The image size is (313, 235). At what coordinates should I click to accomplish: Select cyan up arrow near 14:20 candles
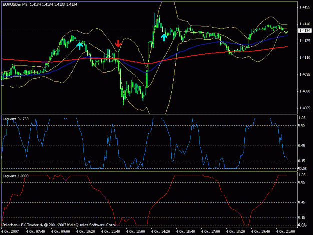[x=164, y=37]
